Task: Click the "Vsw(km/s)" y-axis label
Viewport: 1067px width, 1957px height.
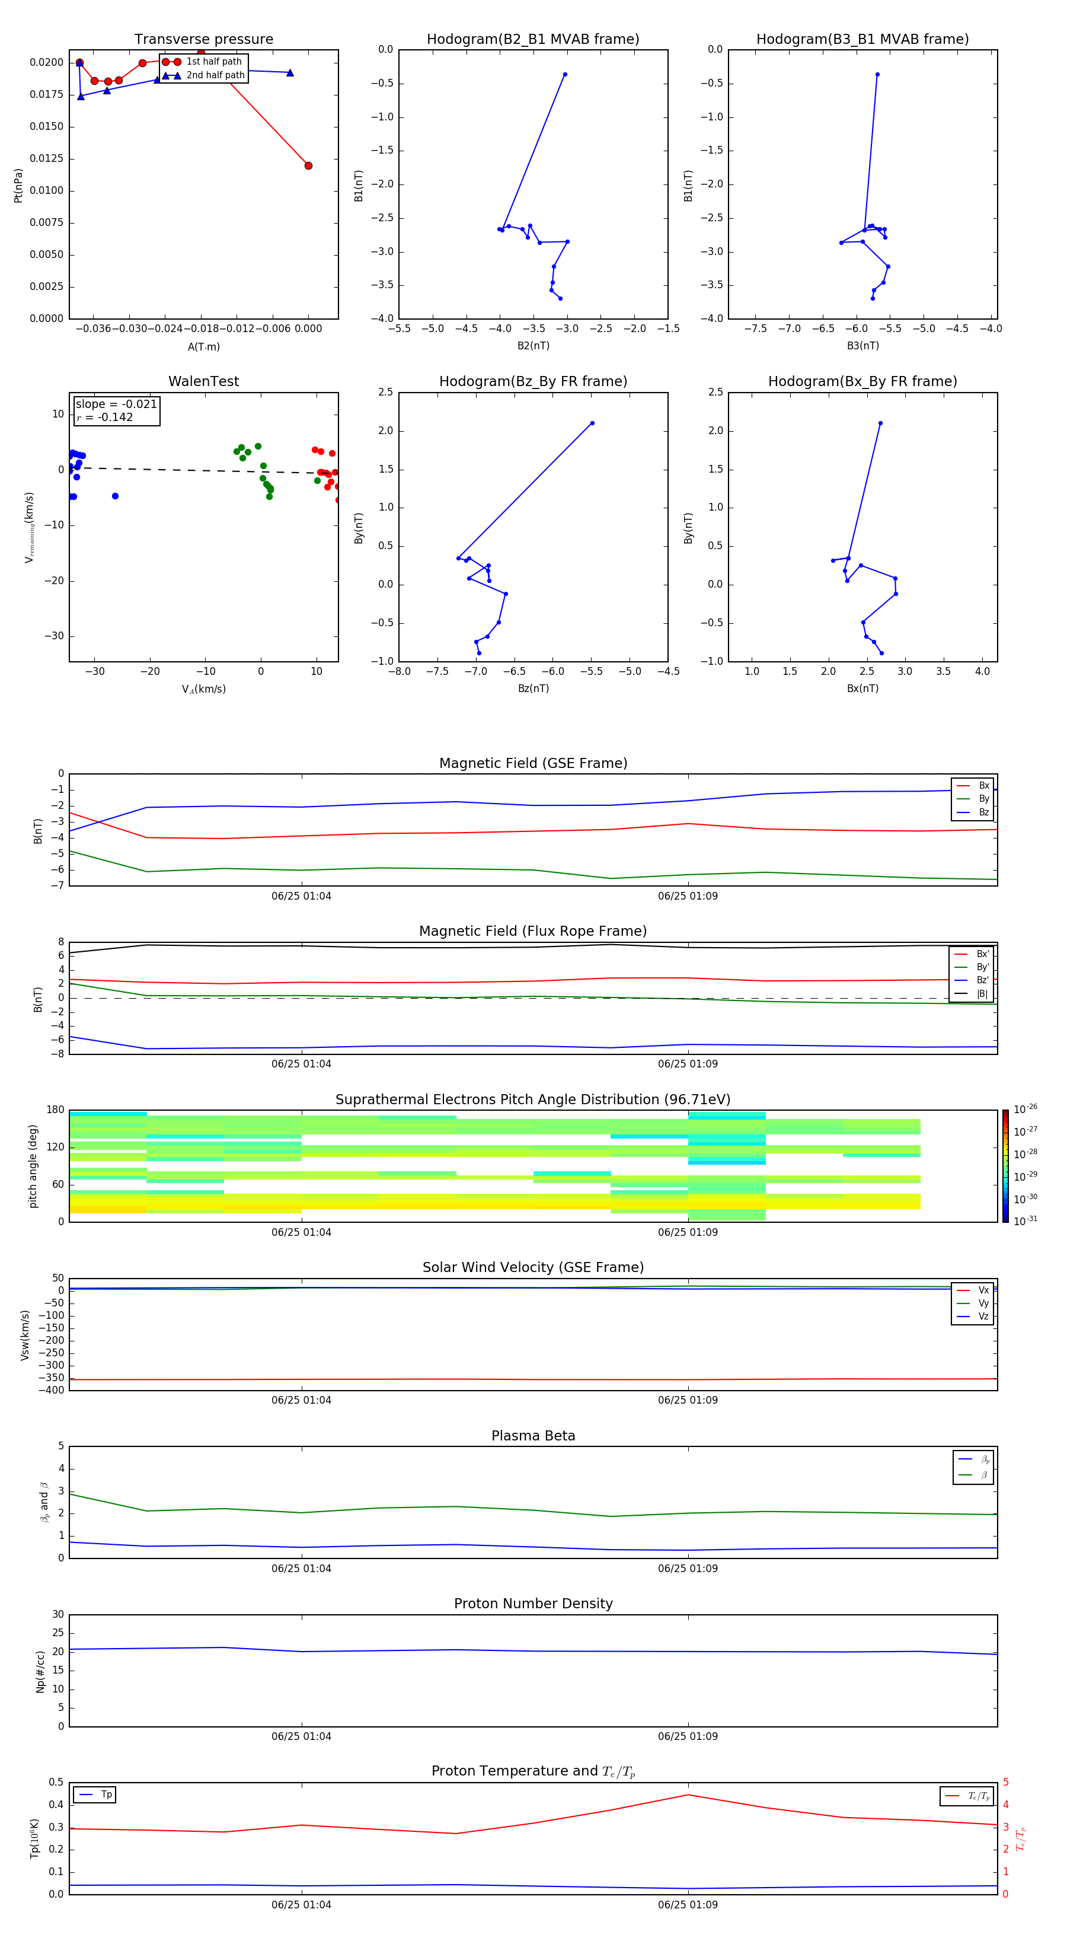Action: click(24, 1335)
